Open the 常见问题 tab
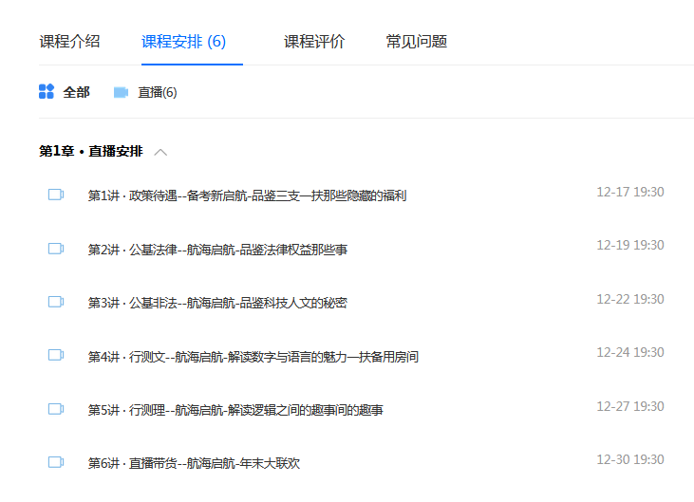 click(417, 42)
